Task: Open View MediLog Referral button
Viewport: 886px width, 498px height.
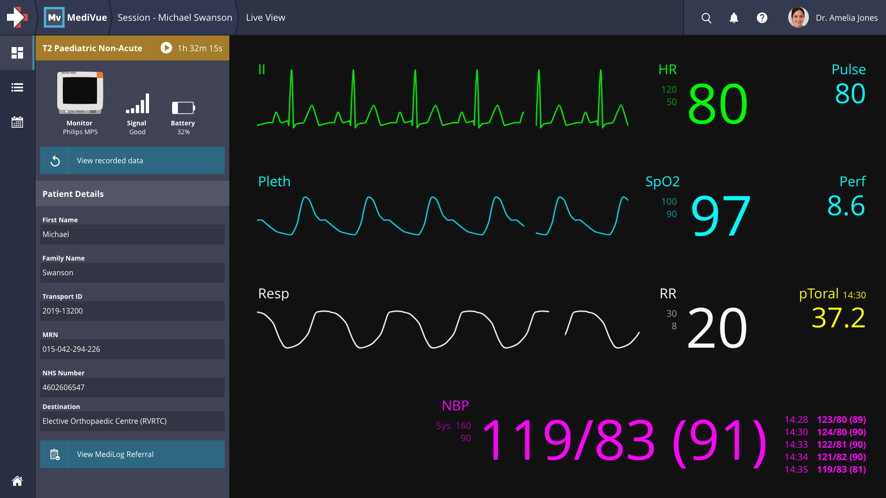Action: tap(132, 454)
